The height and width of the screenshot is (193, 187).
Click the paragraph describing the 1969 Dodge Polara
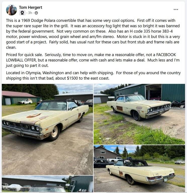(93, 34)
